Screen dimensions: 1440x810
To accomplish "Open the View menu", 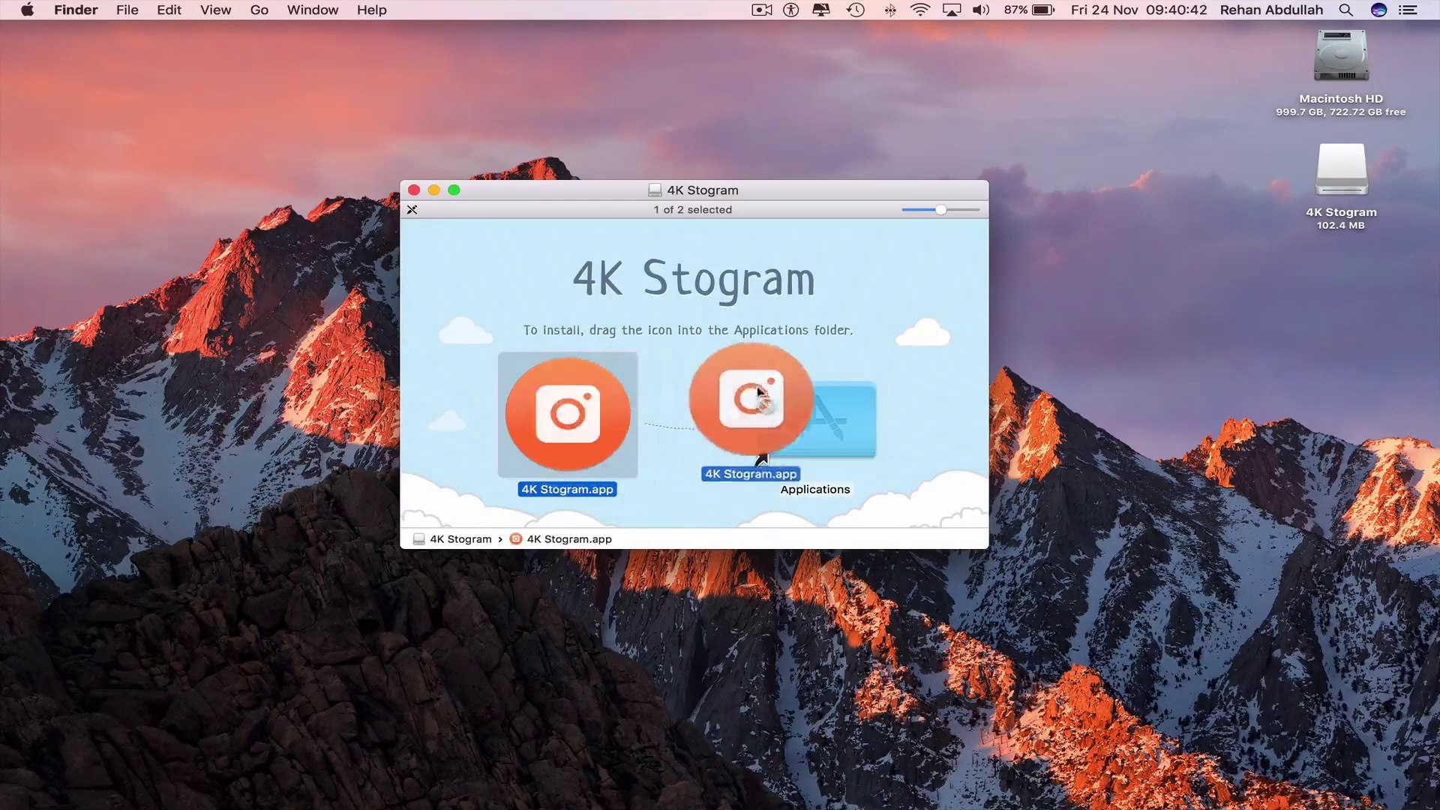I will 215,10.
